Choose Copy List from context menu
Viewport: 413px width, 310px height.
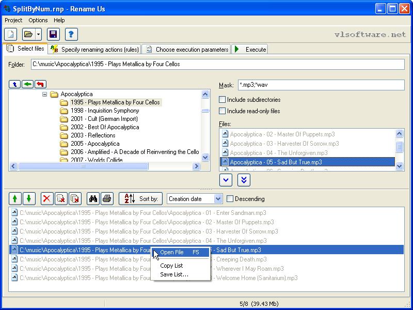pyautogui.click(x=171, y=266)
